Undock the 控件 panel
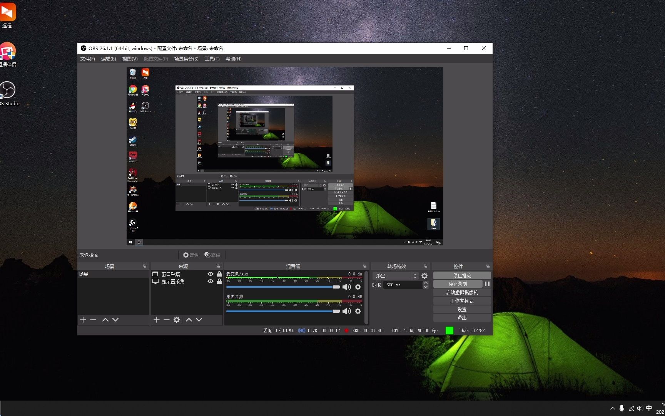This screenshot has height=416, width=665. tap(488, 266)
